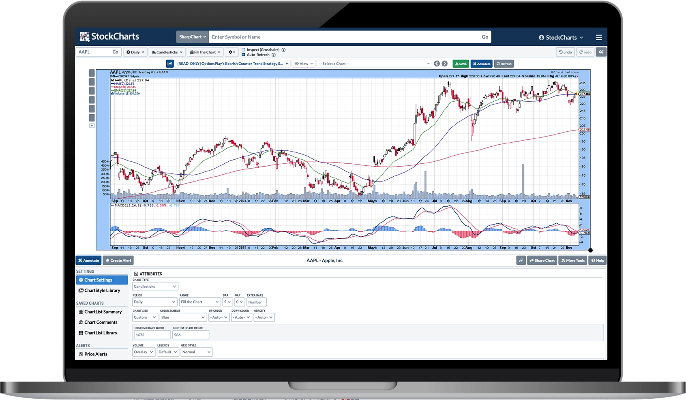Focus the Enter Symbol or Name search field
The image size is (686, 400).
point(344,37)
